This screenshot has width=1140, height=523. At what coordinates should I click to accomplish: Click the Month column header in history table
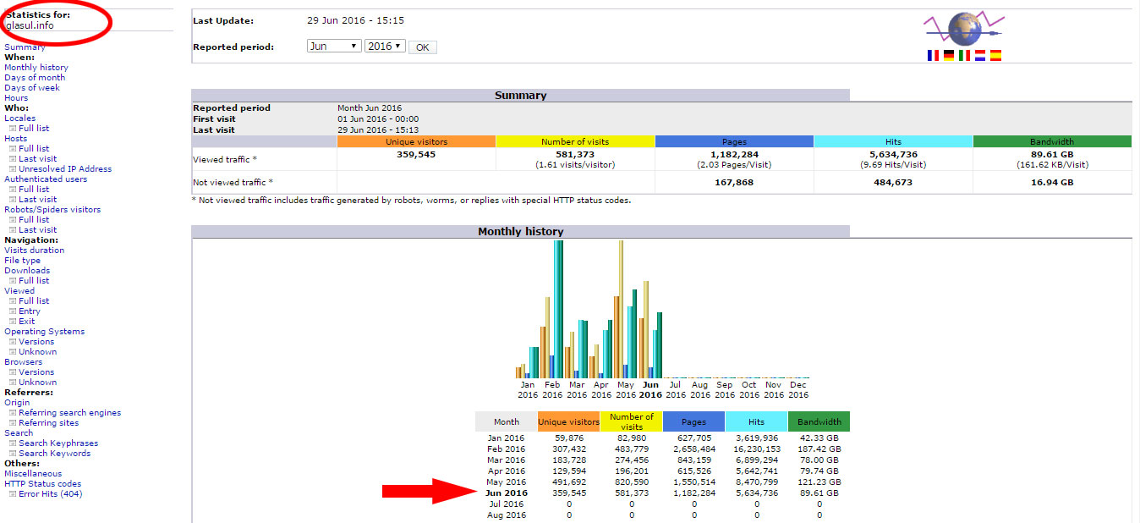[506, 421]
